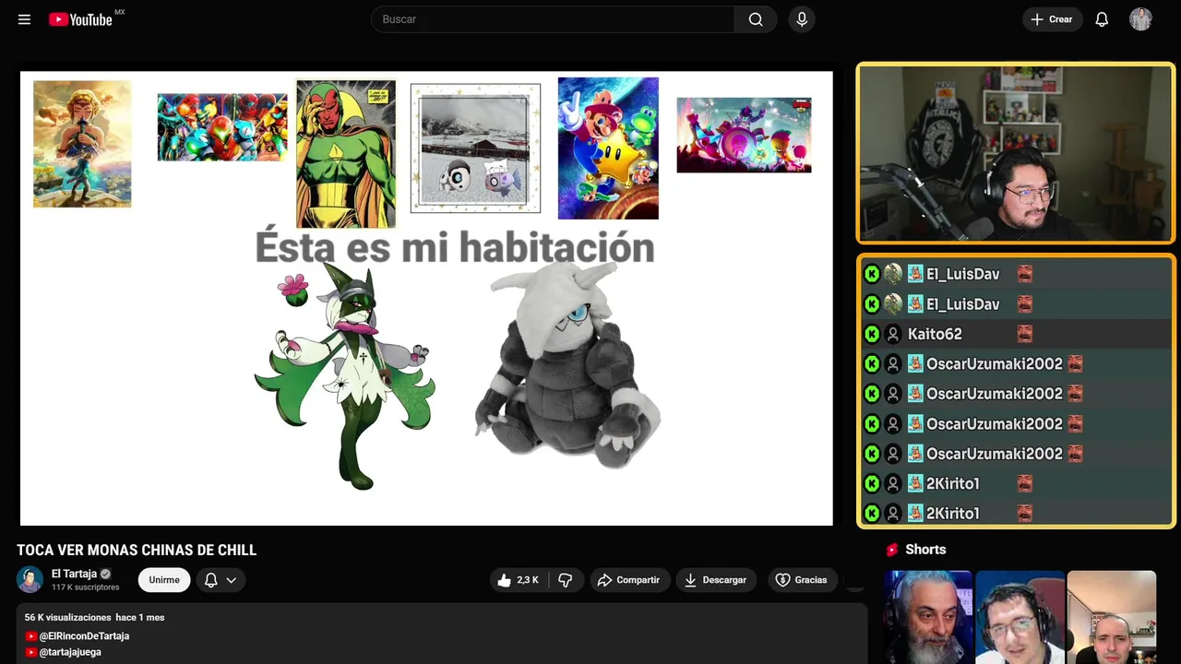Dislike the video with thumbs down
The height and width of the screenshot is (664, 1181).
tap(566, 580)
